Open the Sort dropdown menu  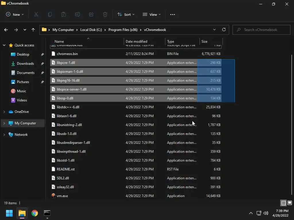tap(126, 14)
